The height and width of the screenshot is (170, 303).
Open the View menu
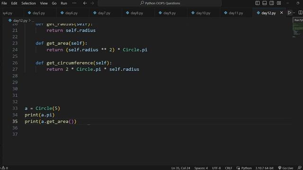pyautogui.click(x=44, y=3)
